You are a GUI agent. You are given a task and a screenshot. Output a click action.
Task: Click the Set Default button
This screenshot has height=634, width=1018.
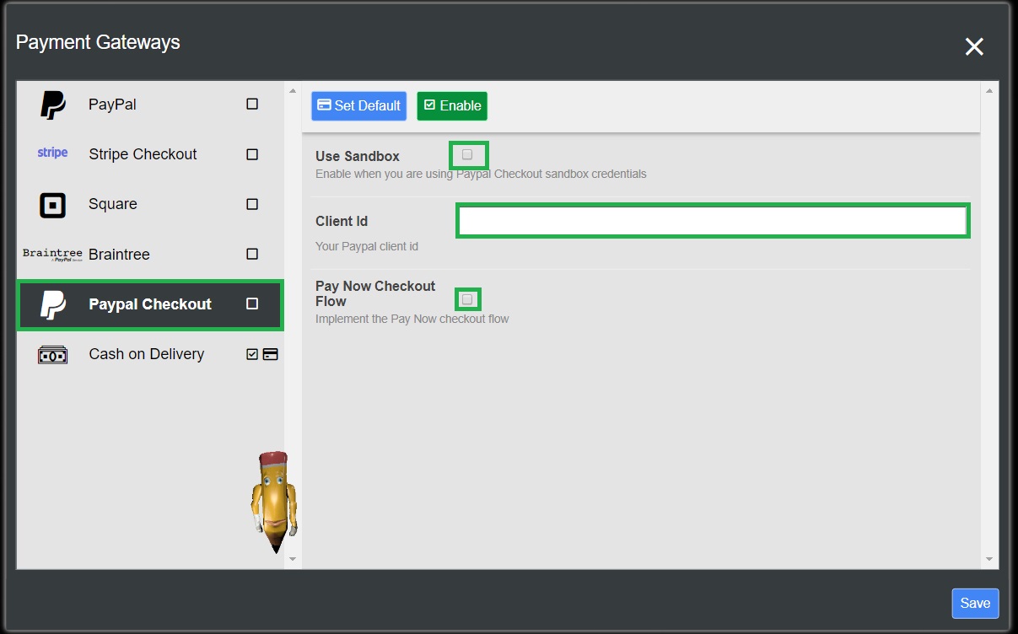(x=358, y=105)
